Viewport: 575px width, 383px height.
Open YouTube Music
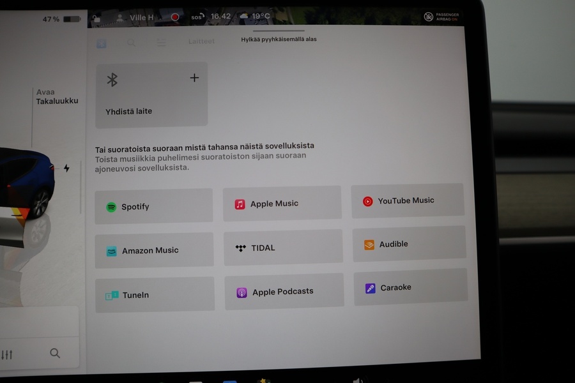pos(407,200)
